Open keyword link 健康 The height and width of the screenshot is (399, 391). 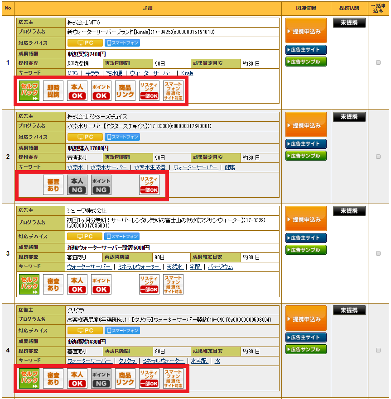230,167
